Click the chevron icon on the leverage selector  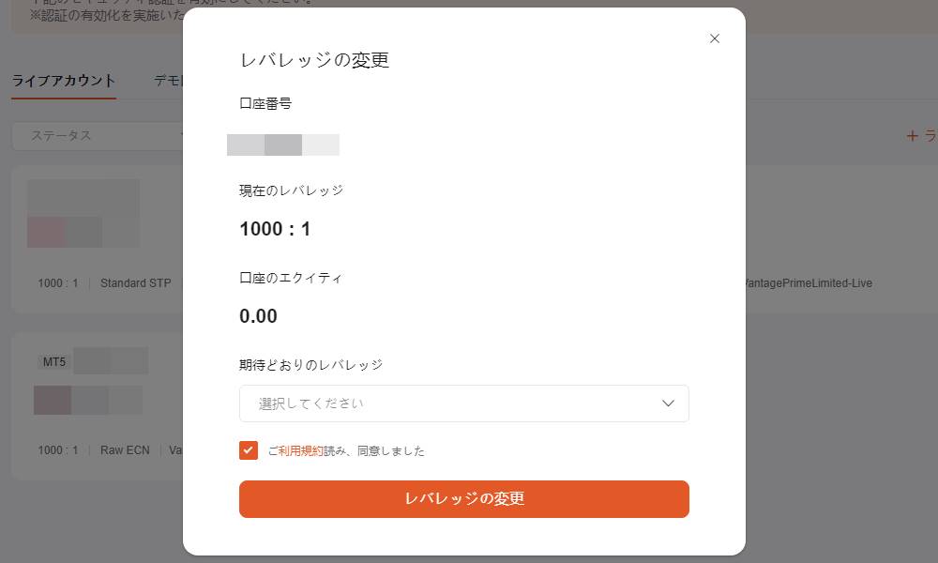click(x=668, y=403)
